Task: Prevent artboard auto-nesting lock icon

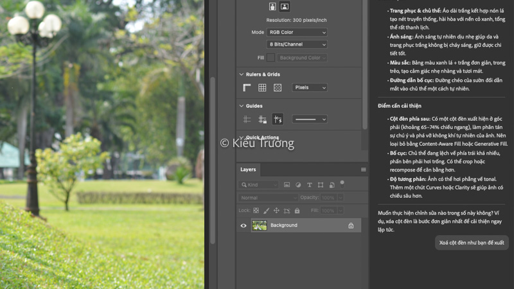Action: [x=287, y=211]
